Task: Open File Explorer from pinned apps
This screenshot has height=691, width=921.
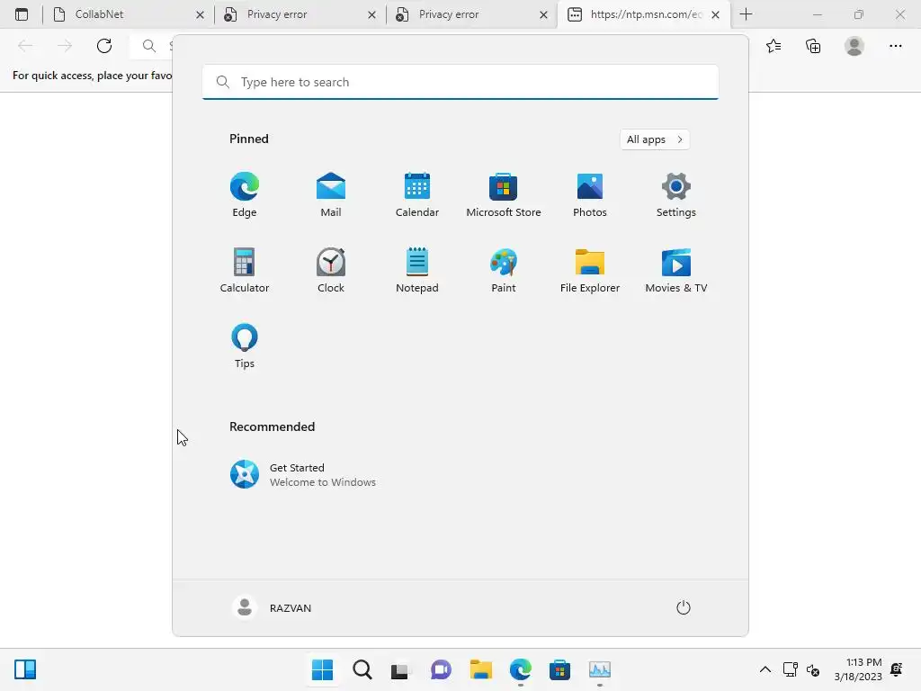Action: 590,270
